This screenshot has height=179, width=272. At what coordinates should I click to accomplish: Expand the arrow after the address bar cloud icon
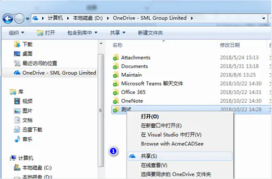[43, 18]
